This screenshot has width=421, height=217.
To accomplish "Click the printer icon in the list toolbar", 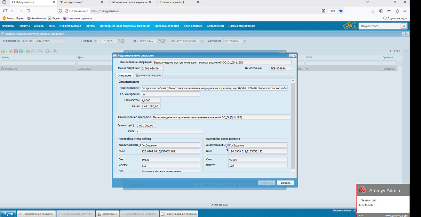I will 40,51.
